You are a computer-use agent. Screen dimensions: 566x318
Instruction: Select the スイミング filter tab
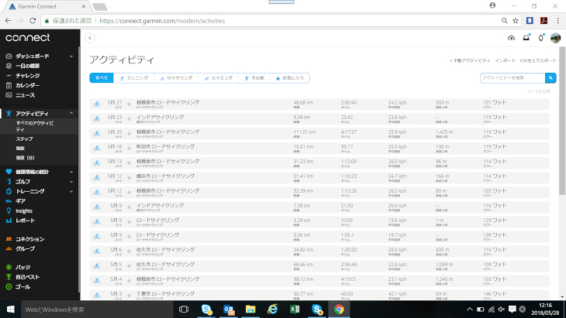219,78
